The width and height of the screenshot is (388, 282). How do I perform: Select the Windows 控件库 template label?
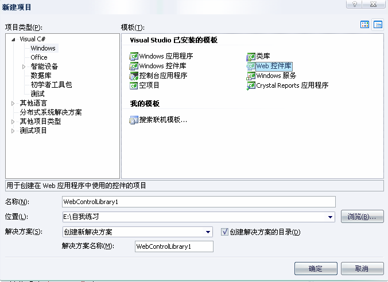pos(162,66)
